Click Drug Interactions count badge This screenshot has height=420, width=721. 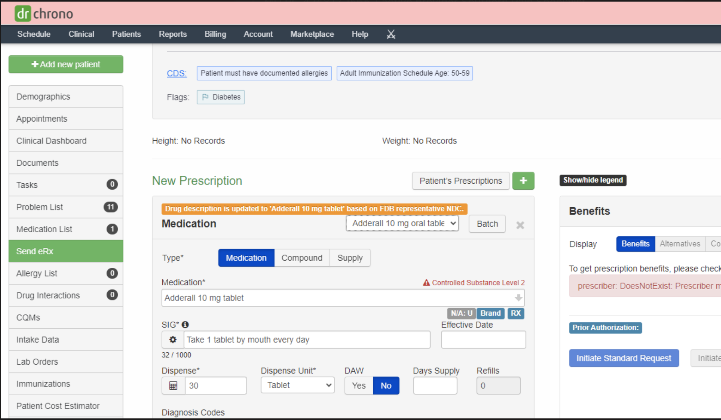(112, 295)
